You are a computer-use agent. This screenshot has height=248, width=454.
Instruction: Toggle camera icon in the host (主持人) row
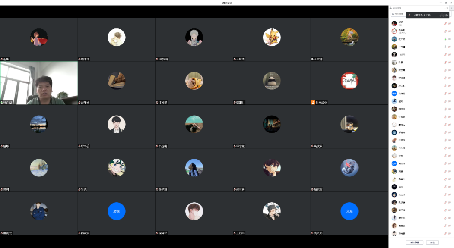coord(451,31)
